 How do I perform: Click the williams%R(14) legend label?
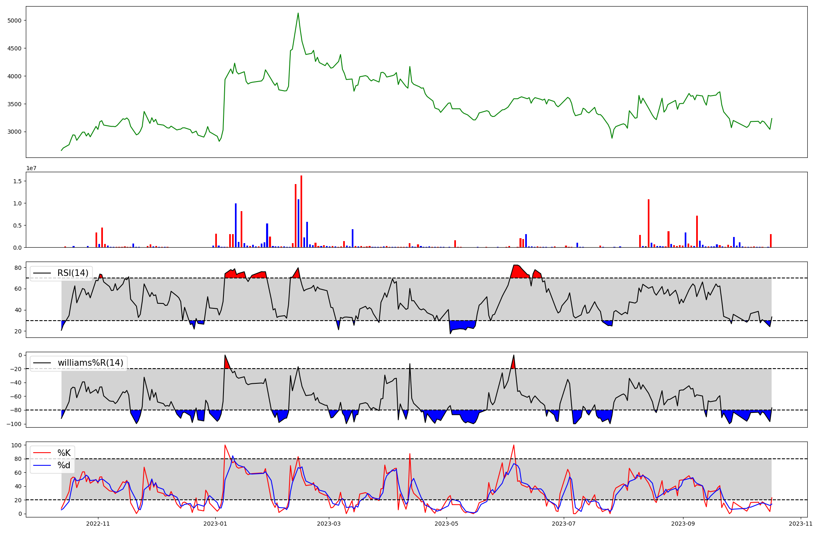click(90, 363)
